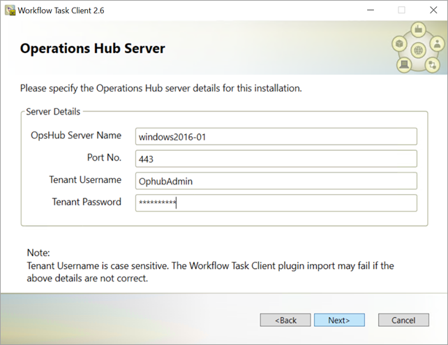
Task: Click the Operations Hub Server heading
Action: tap(93, 48)
